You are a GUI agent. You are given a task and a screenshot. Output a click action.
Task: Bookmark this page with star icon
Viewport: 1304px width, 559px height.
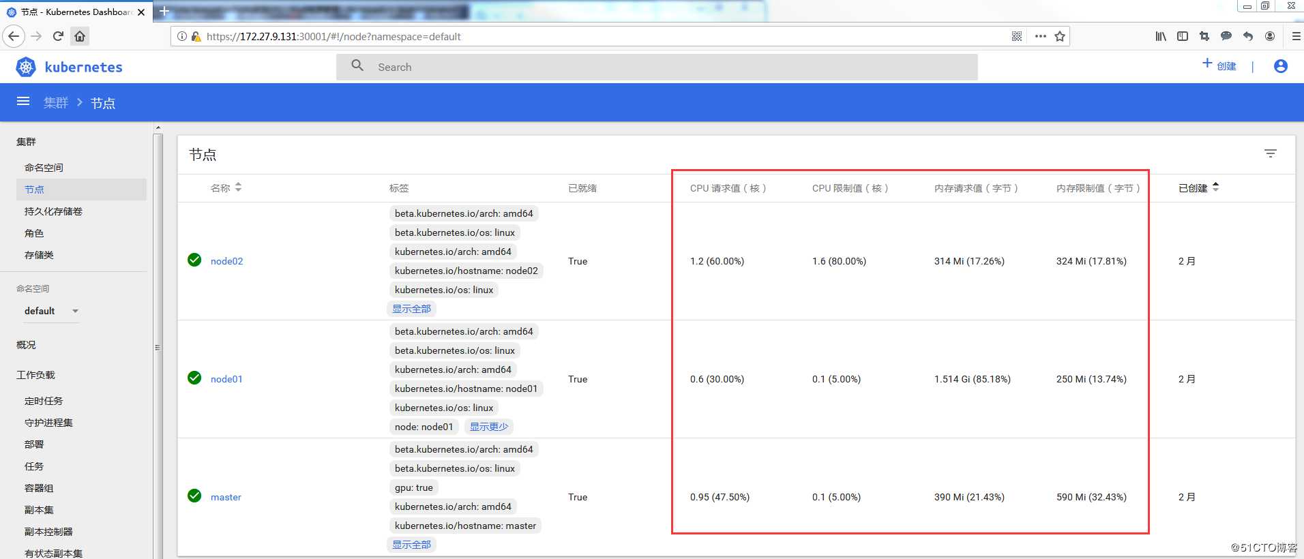click(x=1060, y=36)
